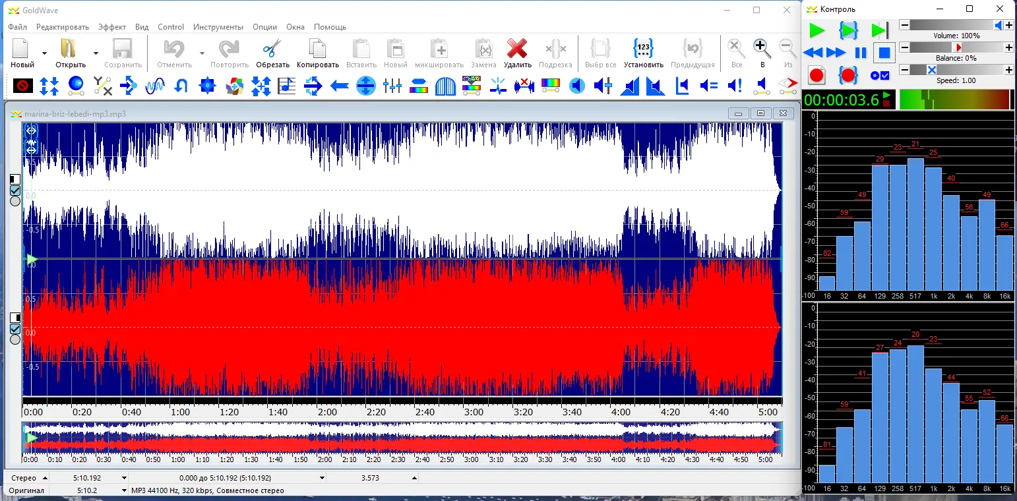Open the Инструменты menu
This screenshot has height=501, width=1017.
[x=218, y=27]
